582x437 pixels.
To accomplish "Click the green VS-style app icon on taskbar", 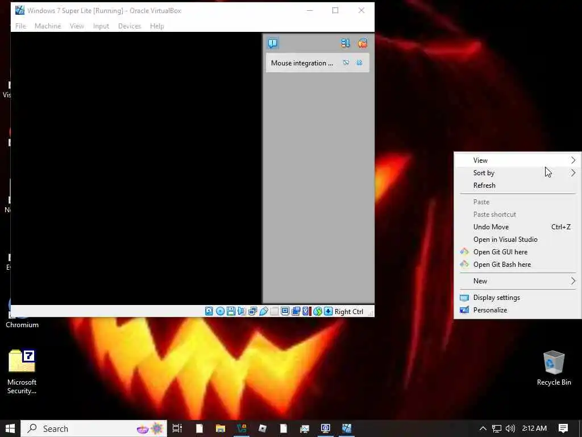I will [242, 428].
